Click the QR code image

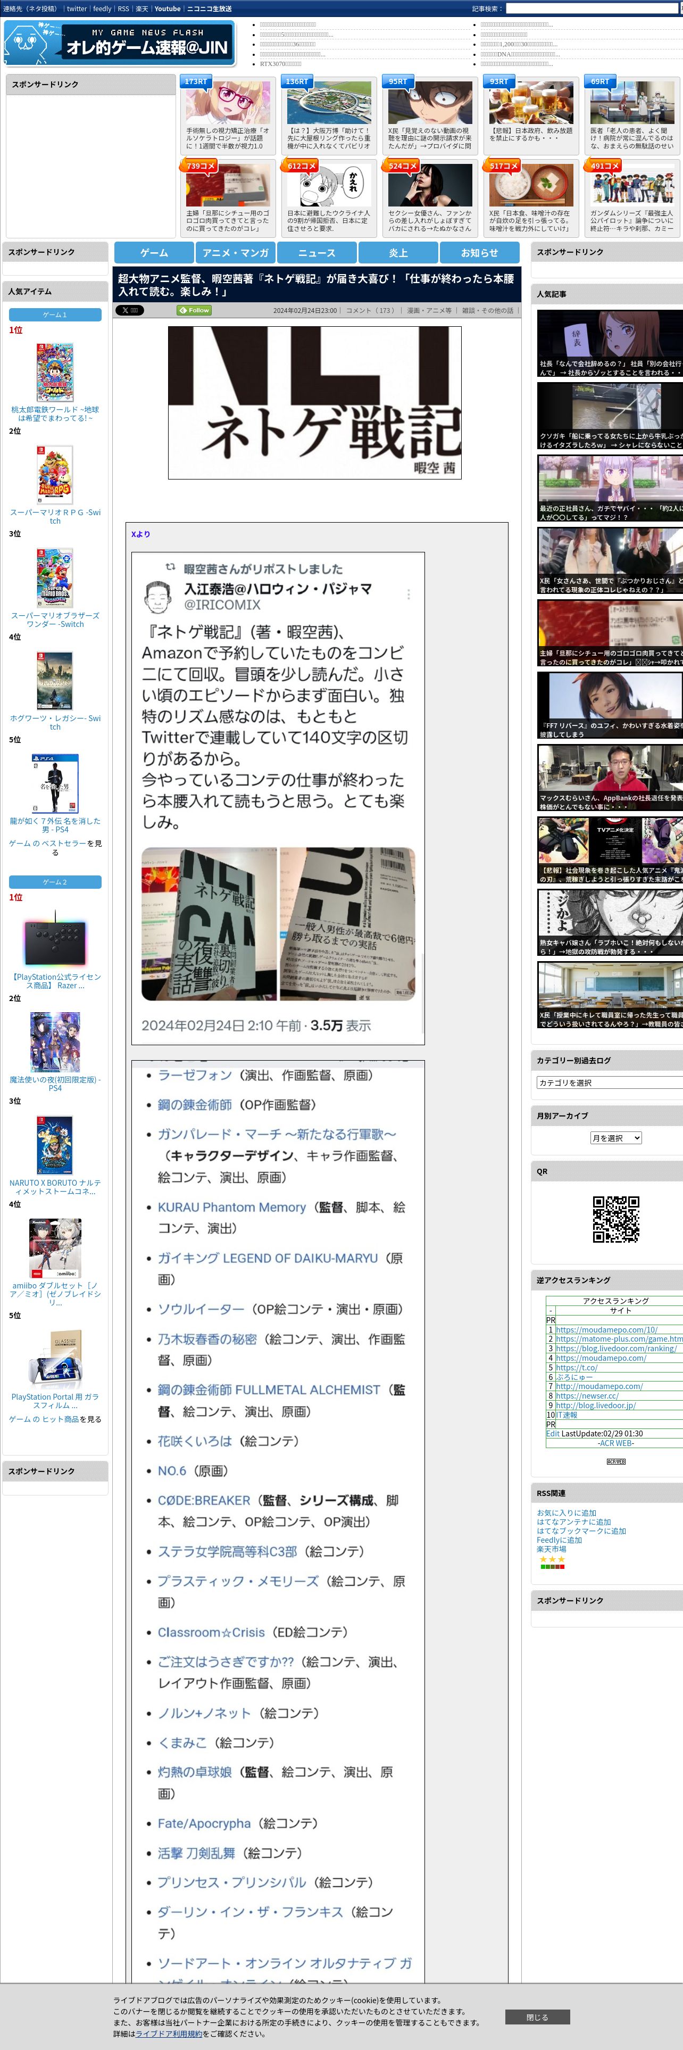[615, 1218]
